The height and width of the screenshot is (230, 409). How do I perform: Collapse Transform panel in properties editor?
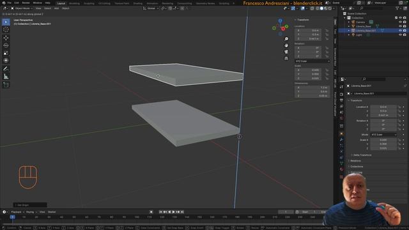pyautogui.click(x=355, y=100)
